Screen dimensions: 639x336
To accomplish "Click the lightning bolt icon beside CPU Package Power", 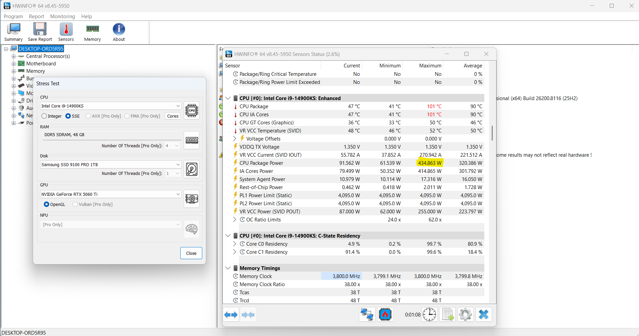I will tap(236, 163).
